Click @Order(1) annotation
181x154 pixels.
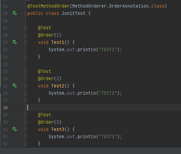pyautogui.click(x=50, y=35)
